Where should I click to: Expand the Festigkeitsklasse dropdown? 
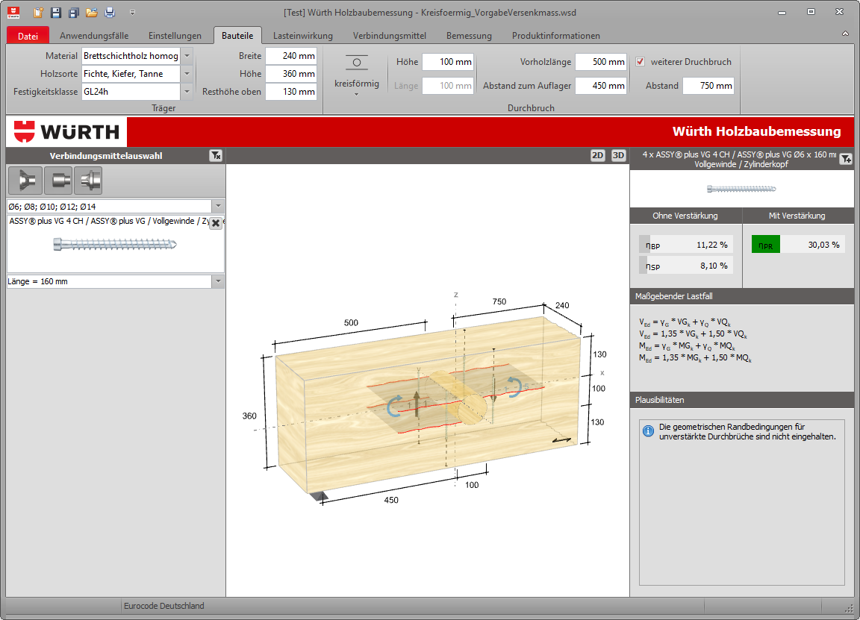tap(187, 92)
